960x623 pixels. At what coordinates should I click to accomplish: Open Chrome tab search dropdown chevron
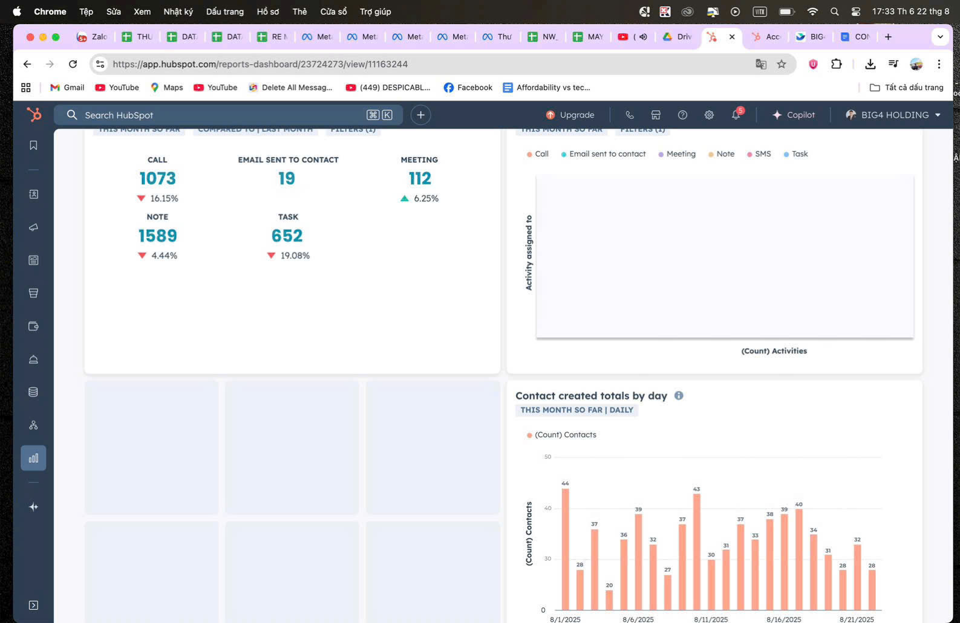click(940, 37)
